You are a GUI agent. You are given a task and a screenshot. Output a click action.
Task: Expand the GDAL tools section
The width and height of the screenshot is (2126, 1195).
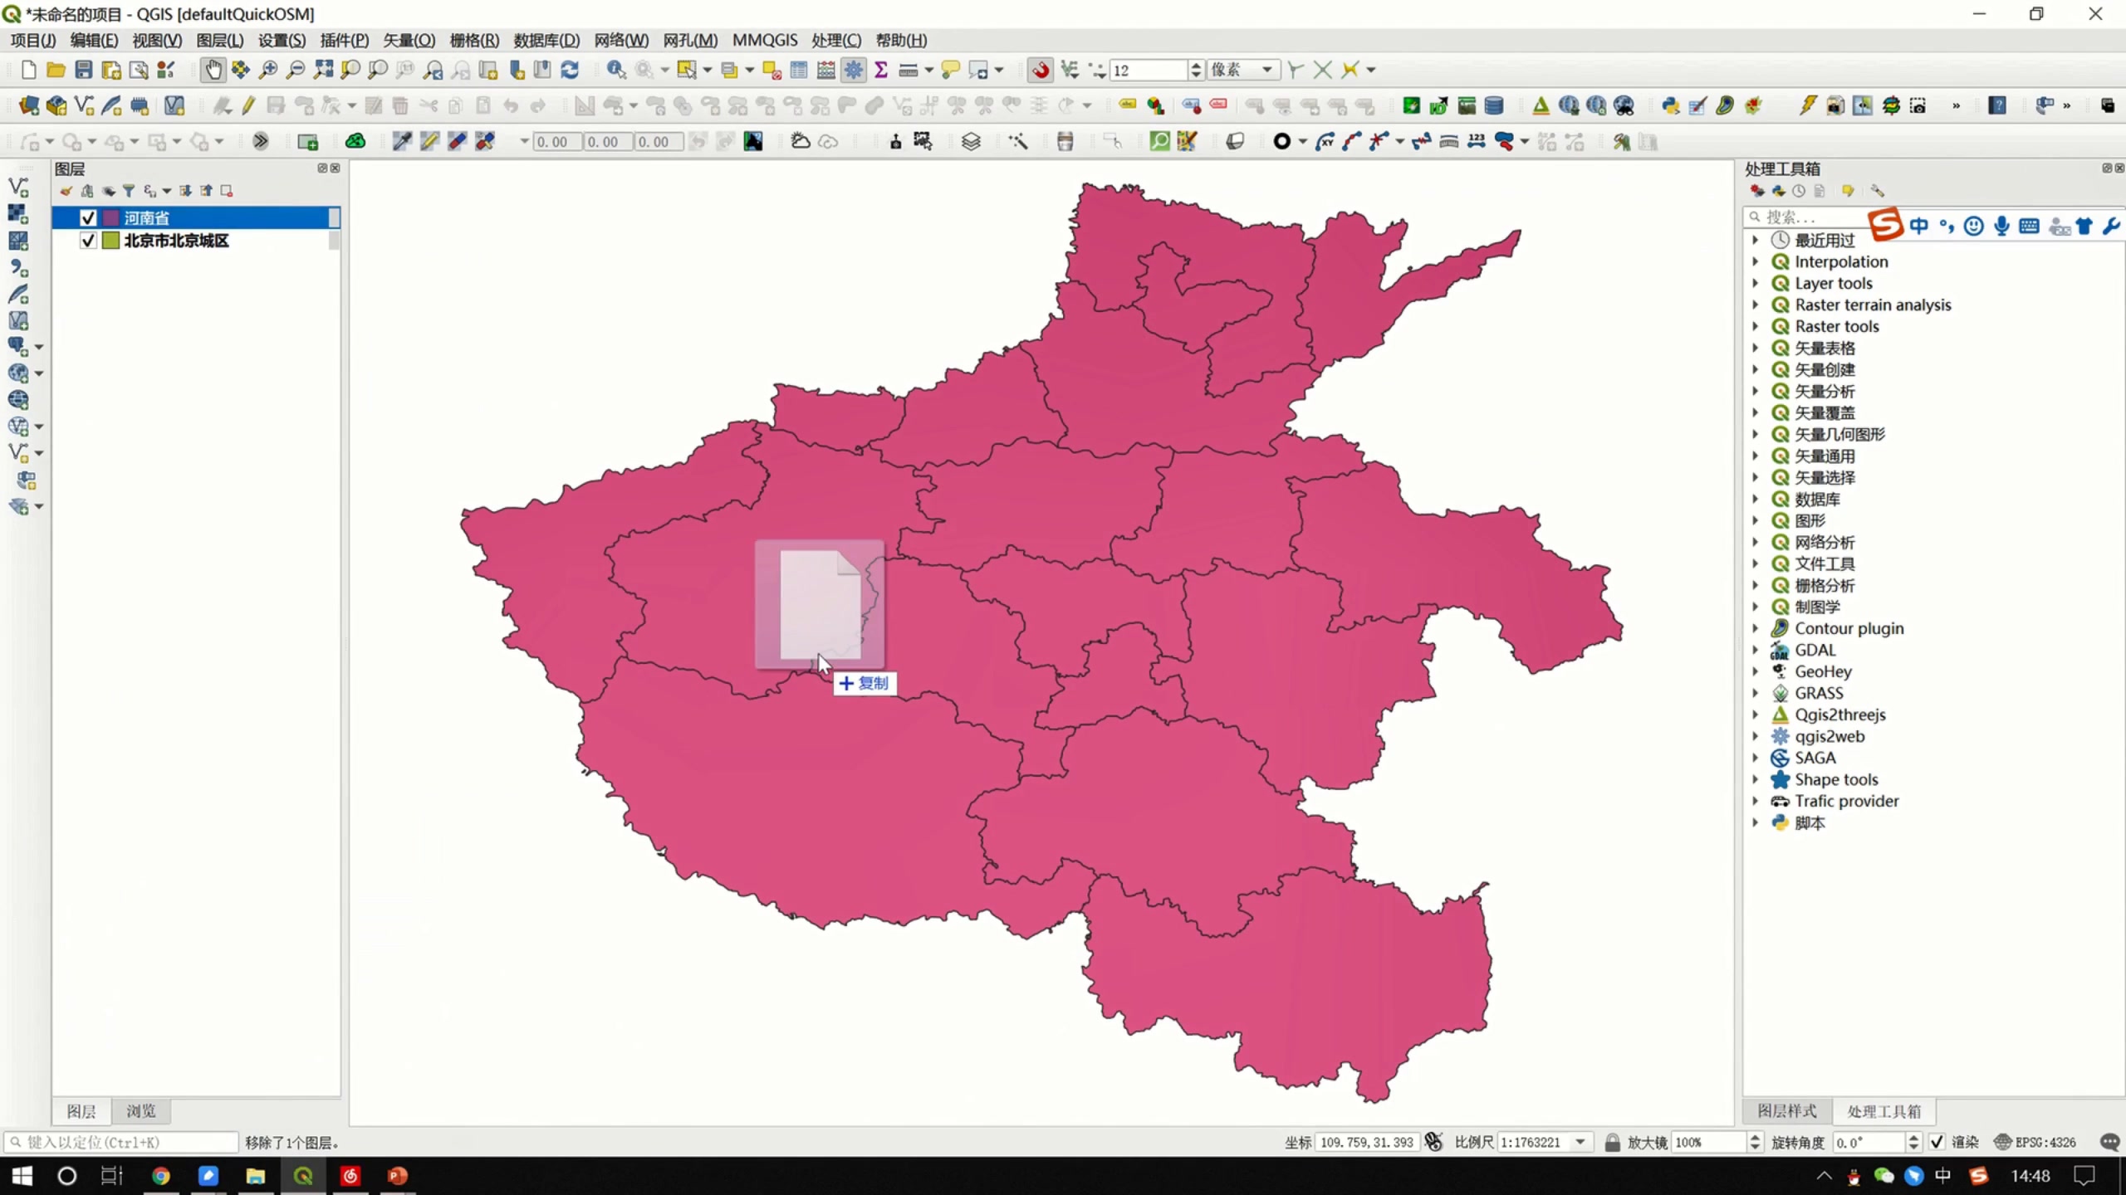[1758, 649]
